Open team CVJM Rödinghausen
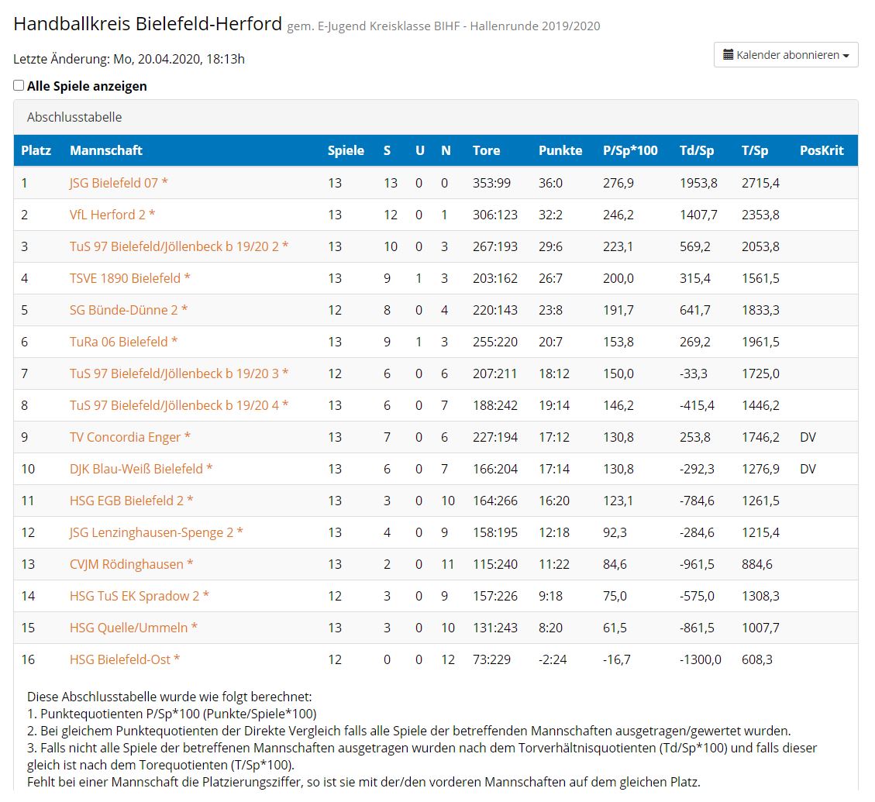The image size is (875, 802). coord(131,565)
